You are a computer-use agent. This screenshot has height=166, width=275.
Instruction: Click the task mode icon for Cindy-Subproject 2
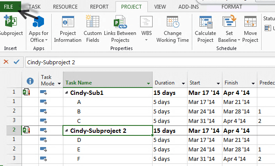[x=44, y=130]
